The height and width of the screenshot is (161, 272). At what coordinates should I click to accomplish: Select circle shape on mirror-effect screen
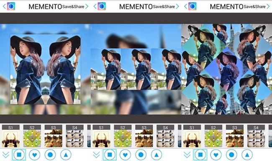click(x=50, y=155)
